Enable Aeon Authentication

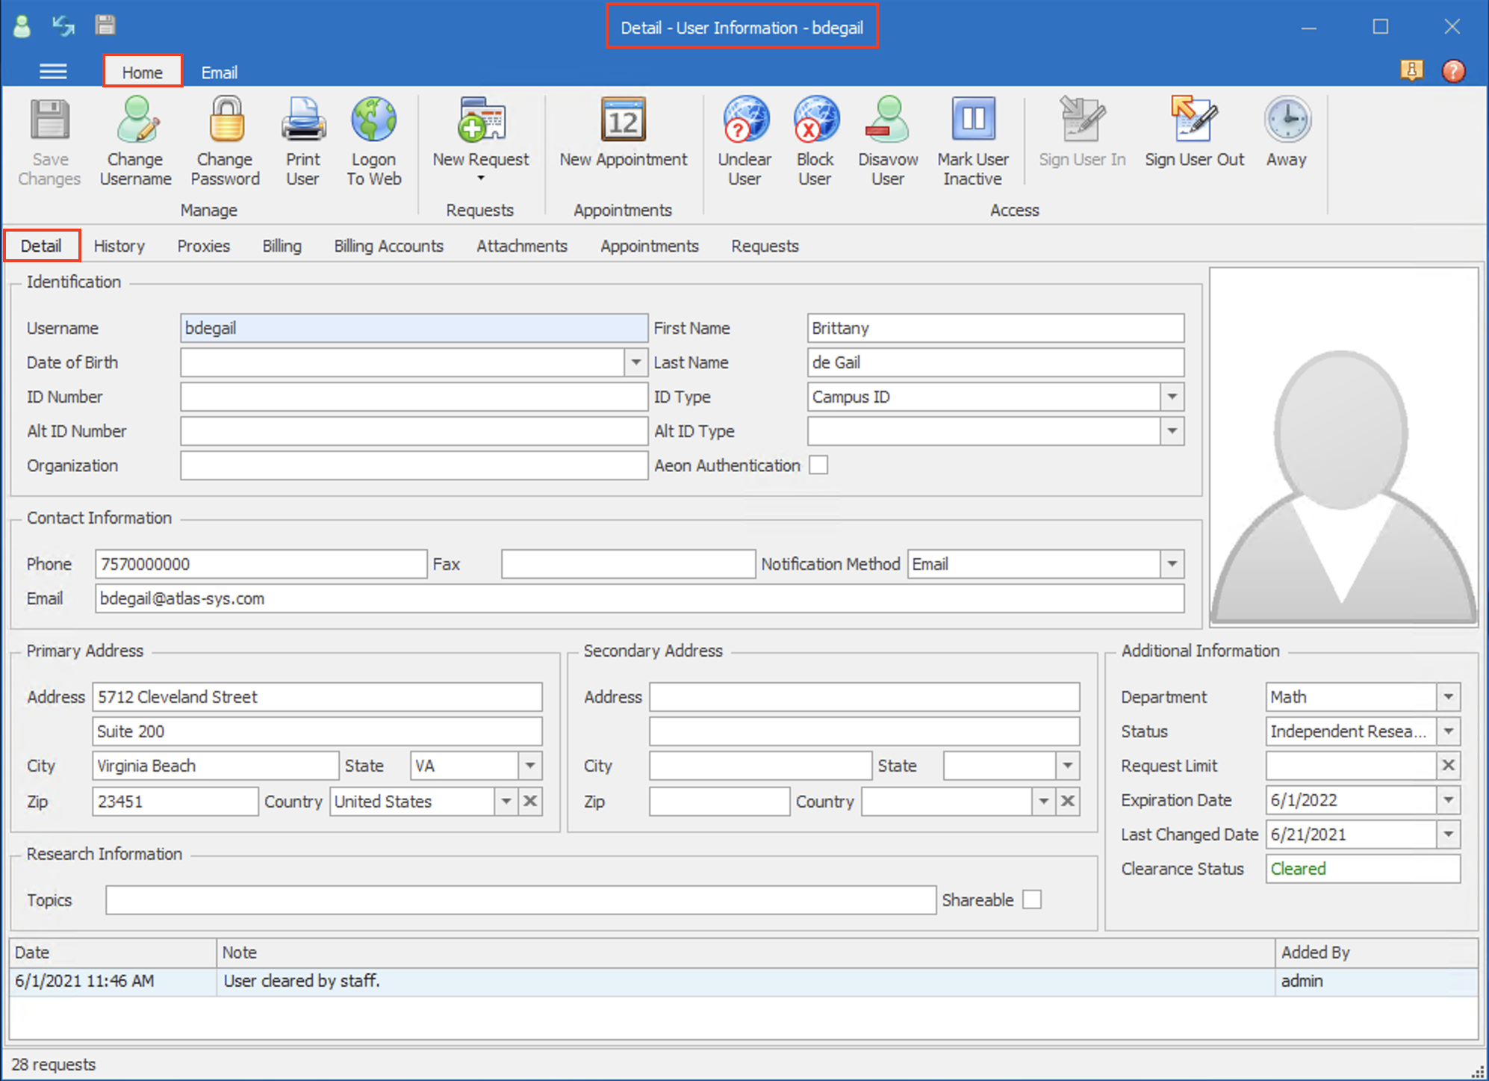pyautogui.click(x=818, y=465)
